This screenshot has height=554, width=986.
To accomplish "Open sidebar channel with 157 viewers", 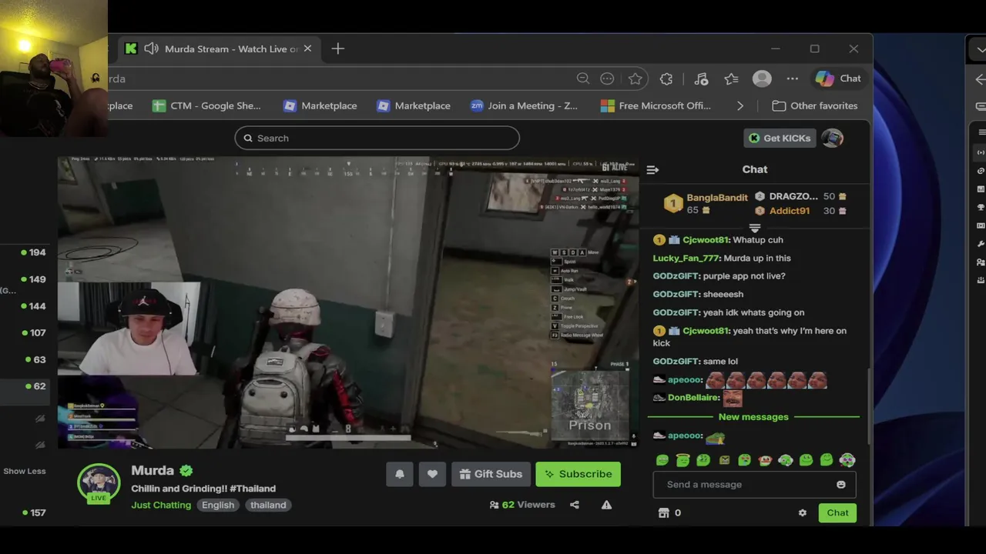I will 33,512.
